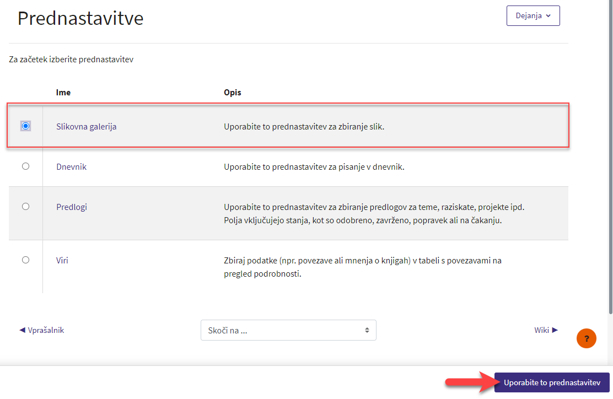Select the Predlogi radio button
Image resolution: width=613 pixels, height=399 pixels.
(x=25, y=207)
